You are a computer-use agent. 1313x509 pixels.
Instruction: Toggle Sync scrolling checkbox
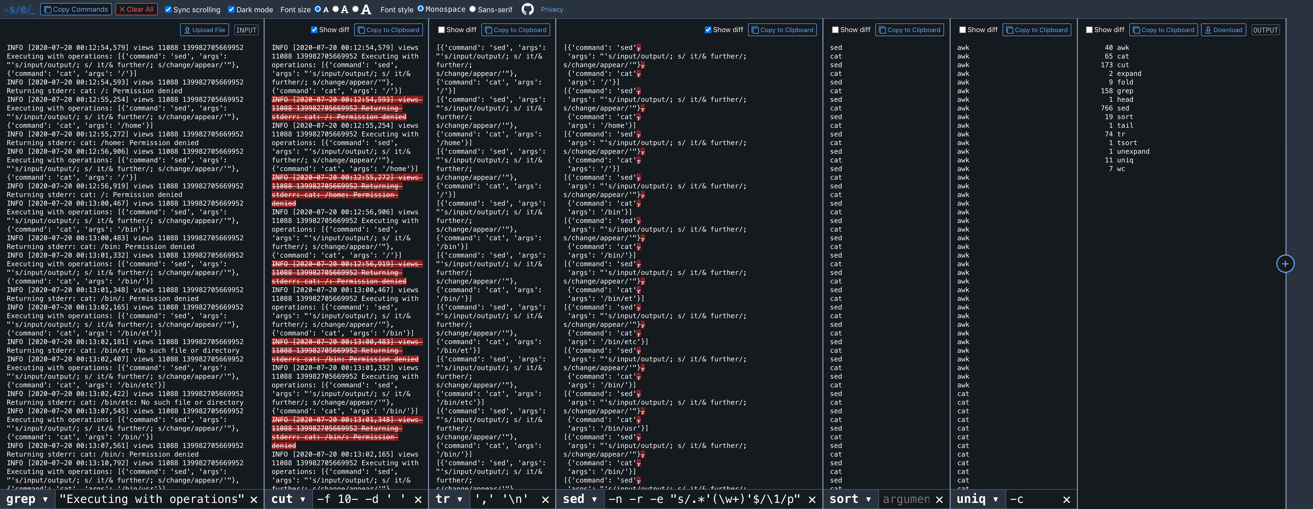point(168,9)
